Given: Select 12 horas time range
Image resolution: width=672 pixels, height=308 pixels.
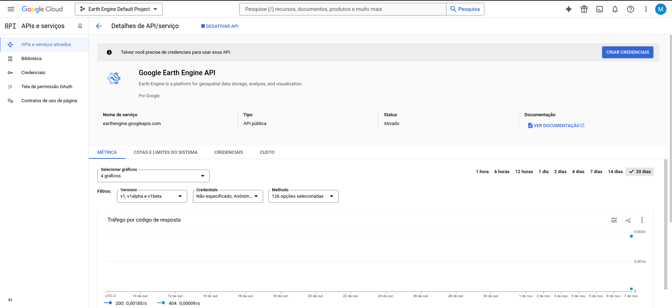Looking at the screenshot, I should pyautogui.click(x=524, y=172).
